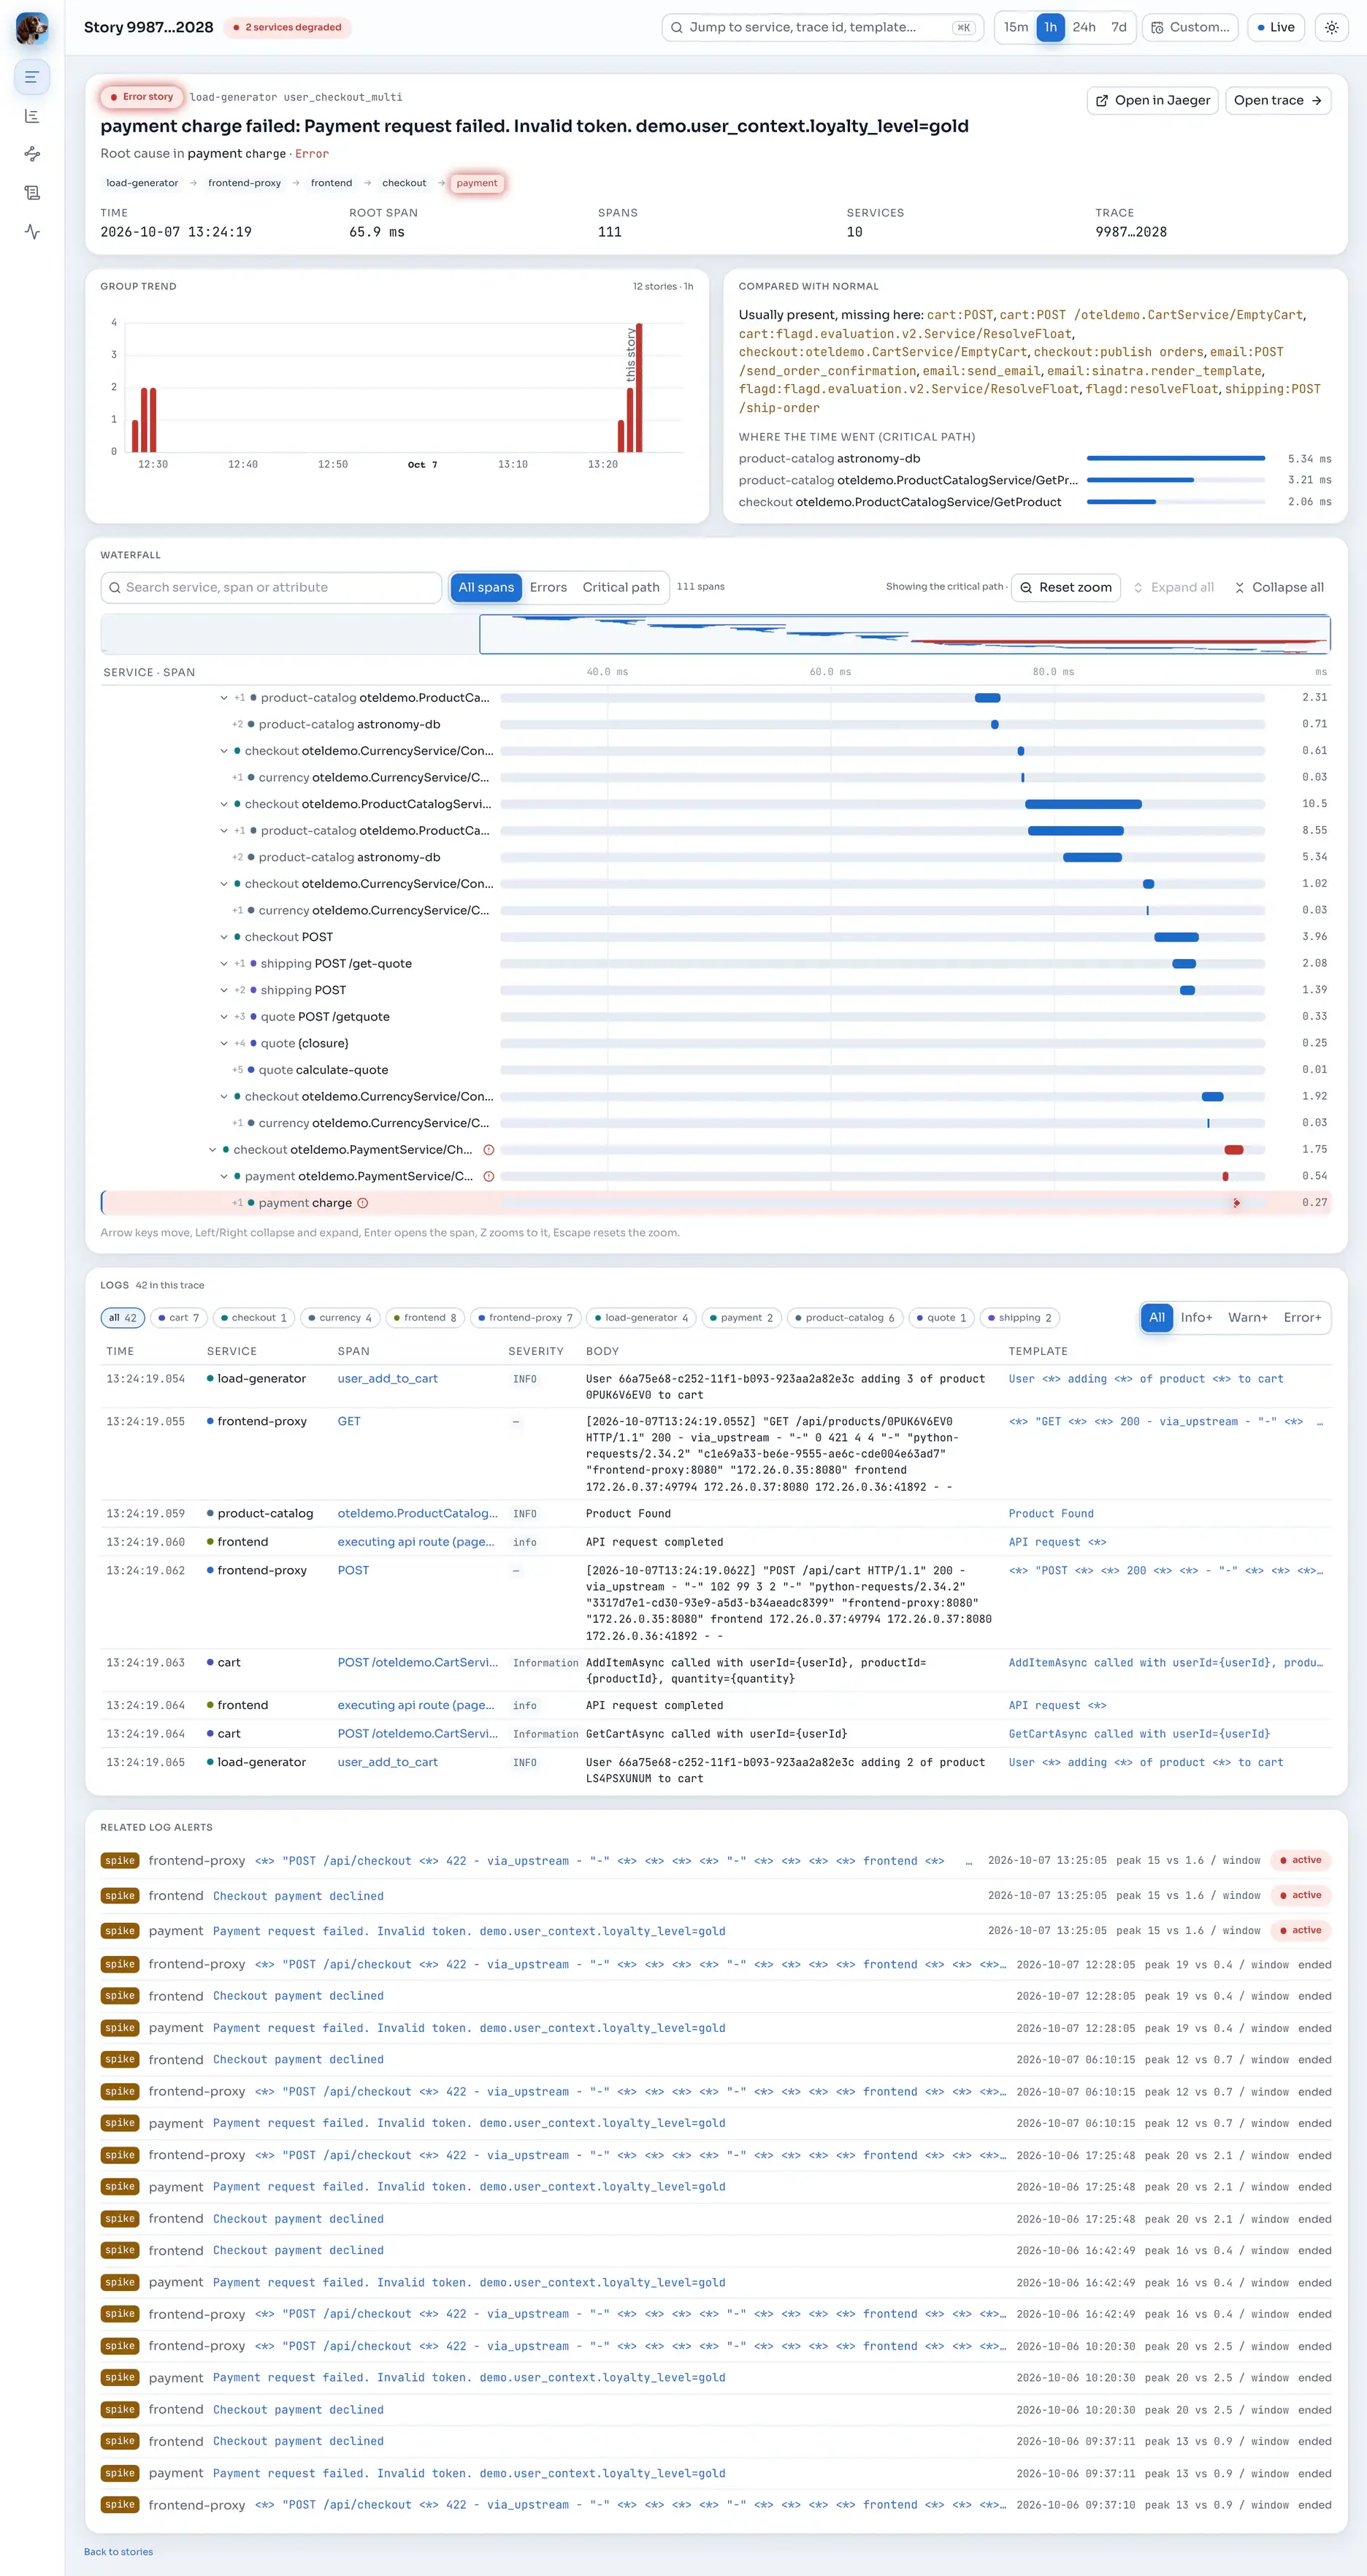Filter logs by product-catalog 6 chip
Image resolution: width=1367 pixels, height=2576 pixels.
[845, 1318]
